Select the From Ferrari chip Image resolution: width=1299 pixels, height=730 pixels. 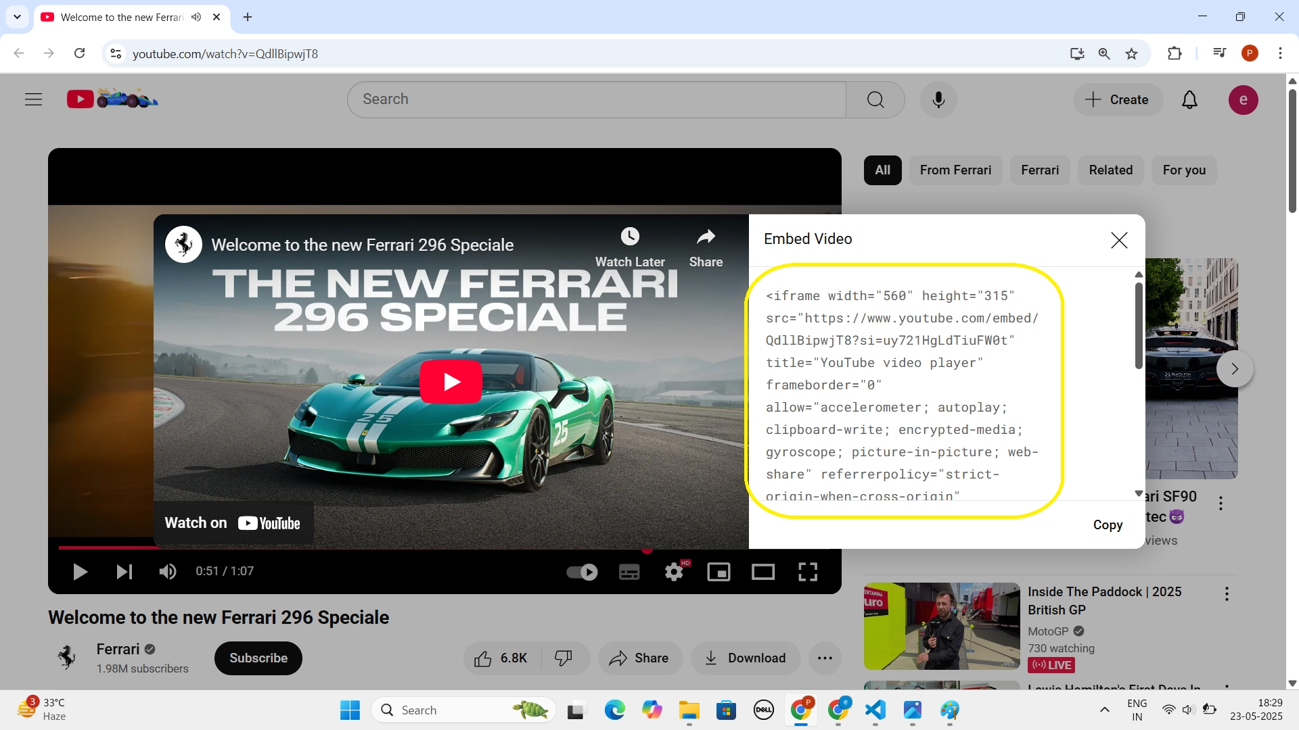click(955, 170)
